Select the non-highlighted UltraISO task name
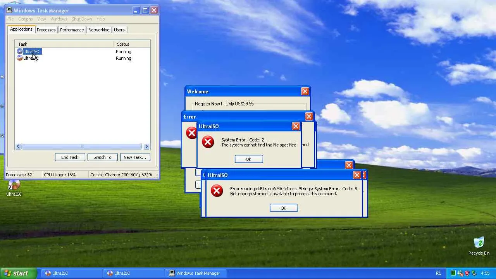The height and width of the screenshot is (279, 496). click(x=31, y=58)
